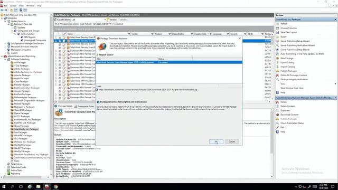The width and height of the screenshot is (338, 190).
Task: Switch to the Package Details tab
Action: pyautogui.click(x=63, y=106)
